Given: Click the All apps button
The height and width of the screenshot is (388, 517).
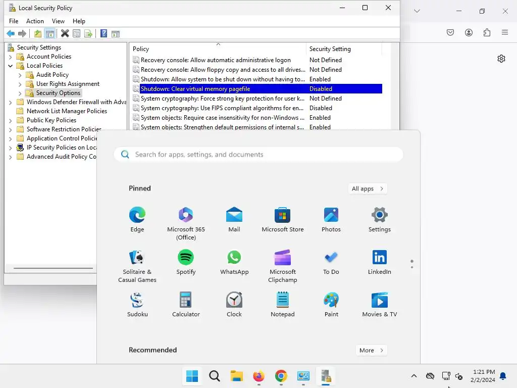Looking at the screenshot, I should coord(368,189).
